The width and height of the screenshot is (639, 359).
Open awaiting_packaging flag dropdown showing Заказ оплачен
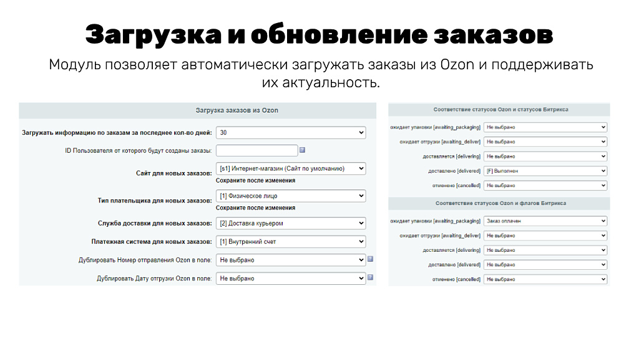click(x=545, y=221)
